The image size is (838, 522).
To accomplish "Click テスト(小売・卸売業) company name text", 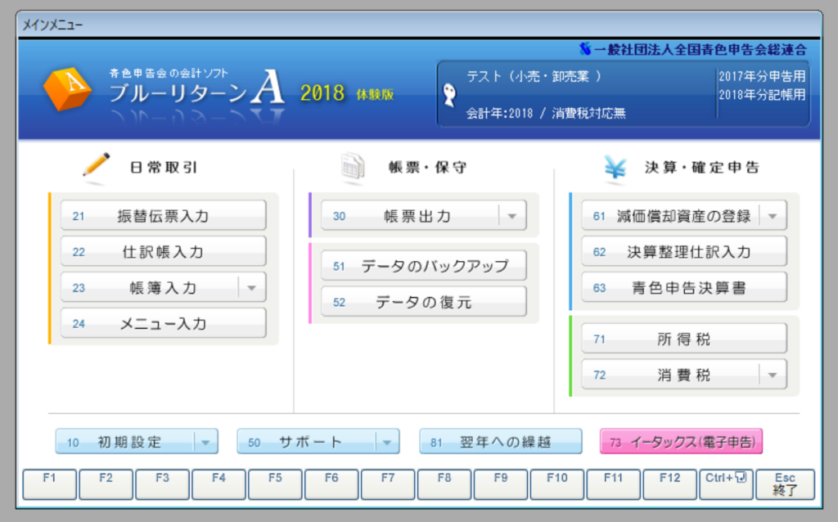I will 534,77.
